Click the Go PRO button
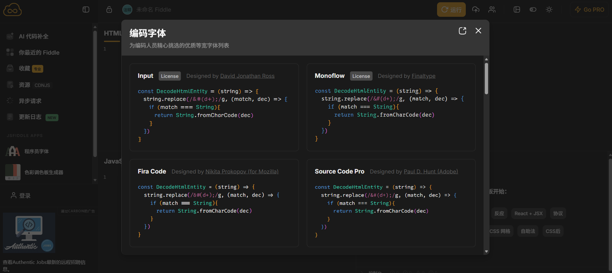The image size is (612, 273). [589, 10]
